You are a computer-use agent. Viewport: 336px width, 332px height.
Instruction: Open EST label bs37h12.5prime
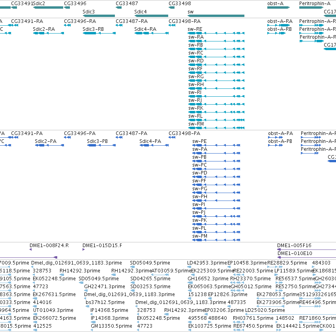(105, 302)
